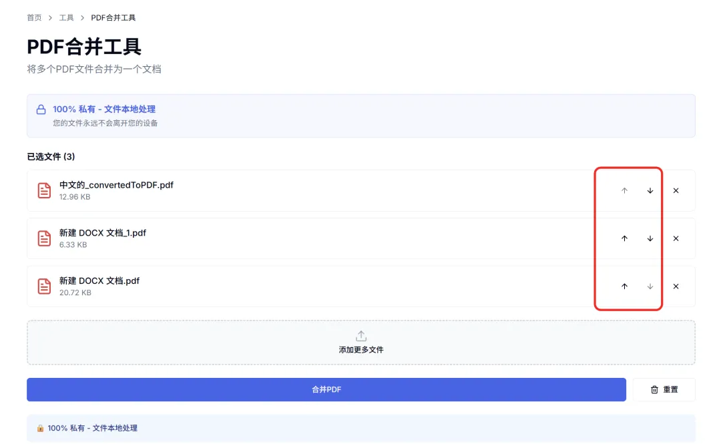Move 新建 DOCX 文档_1.pdf down
The image size is (721, 444).
[650, 238]
